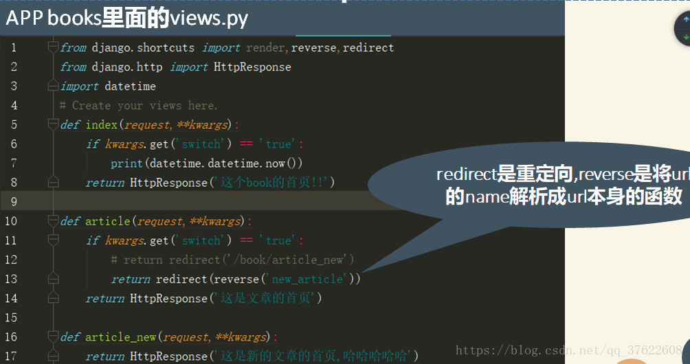
Task: Click line number 12 in the gutter
Action: click(x=11, y=260)
